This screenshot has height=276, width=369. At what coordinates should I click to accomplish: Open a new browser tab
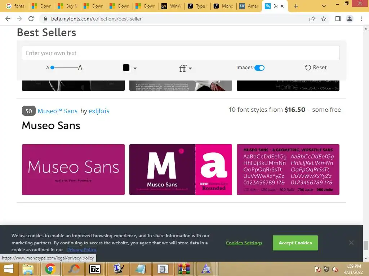click(296, 6)
